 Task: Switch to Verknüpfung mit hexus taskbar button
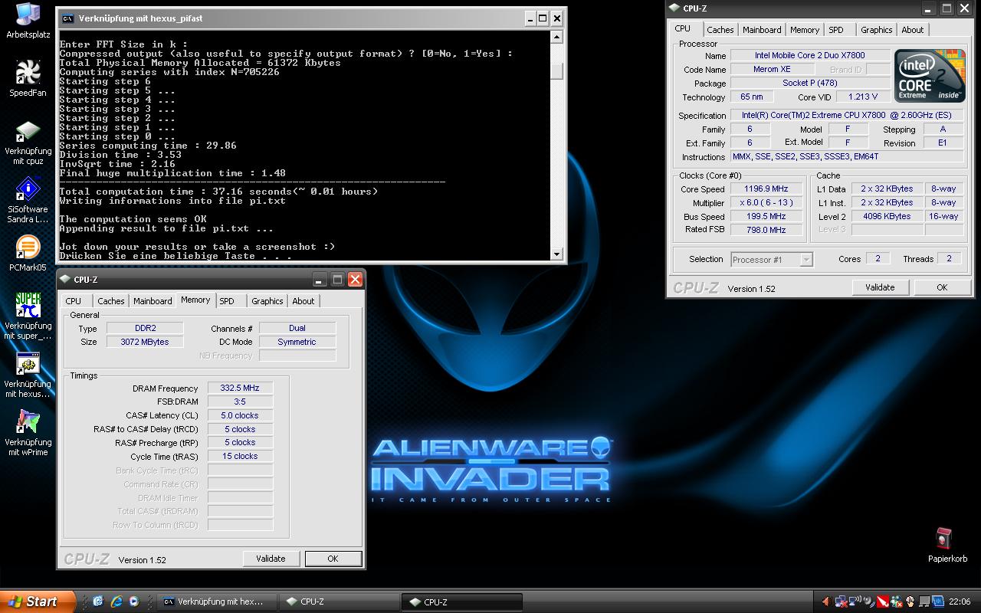pos(218,602)
